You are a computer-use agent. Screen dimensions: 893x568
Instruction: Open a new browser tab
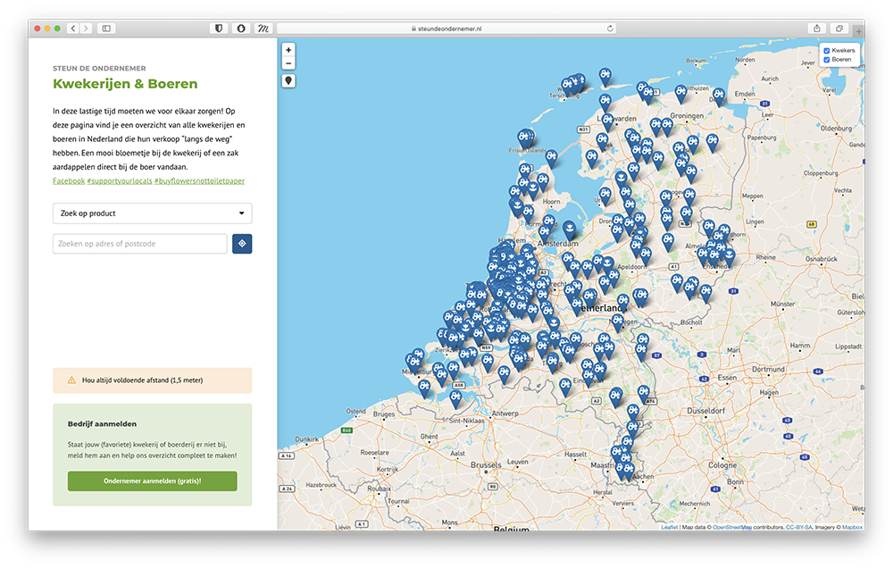tap(858, 29)
